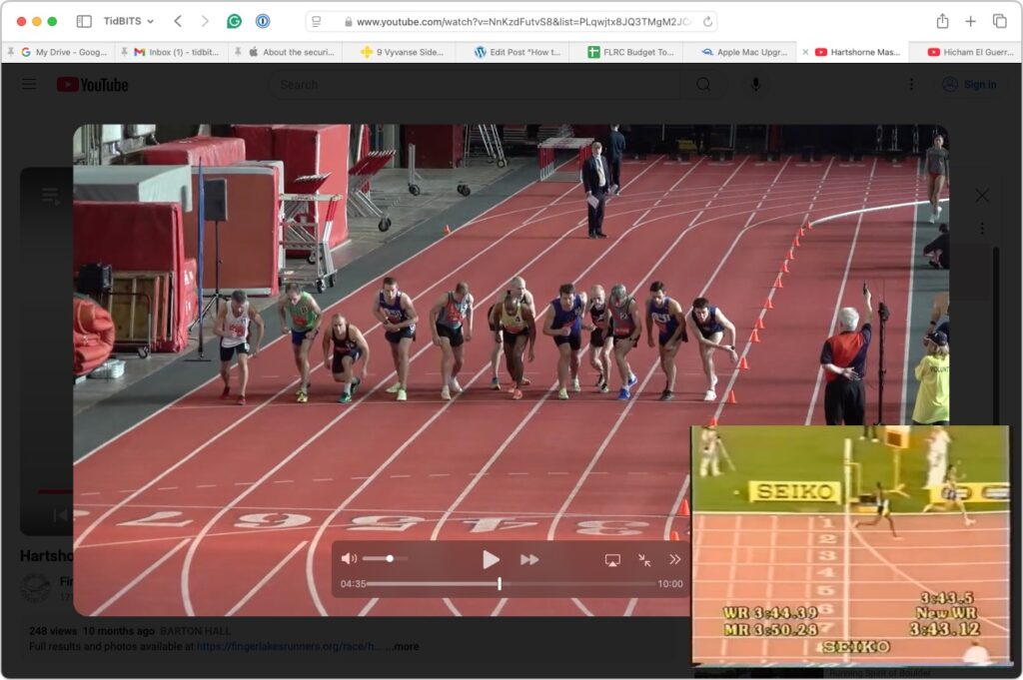This screenshot has width=1023, height=680.
Task: Expand more video controls via double chevron
Action: [675, 560]
